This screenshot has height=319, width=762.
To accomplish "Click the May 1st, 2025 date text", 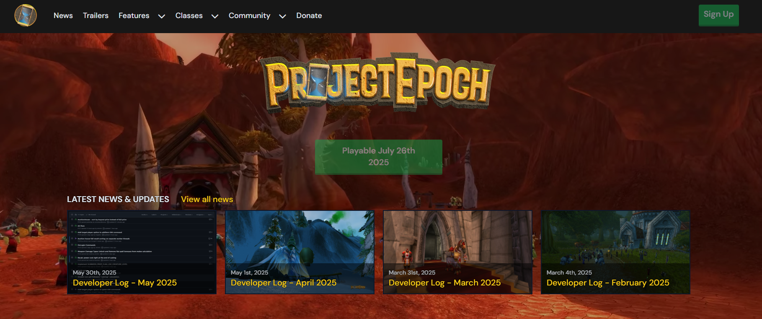I will click(250, 272).
